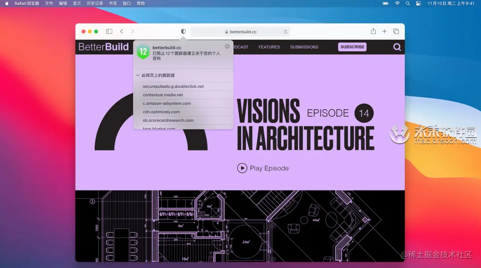This screenshot has width=481, height=268.
Task: Click the Visions in Architecture headline
Action: click(x=306, y=125)
